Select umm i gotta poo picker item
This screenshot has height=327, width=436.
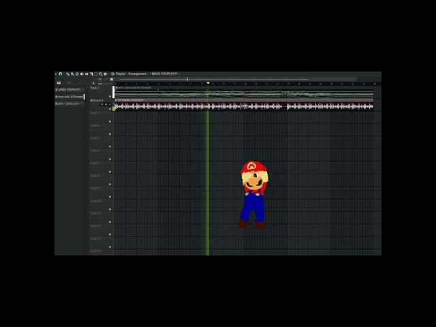[69, 104]
